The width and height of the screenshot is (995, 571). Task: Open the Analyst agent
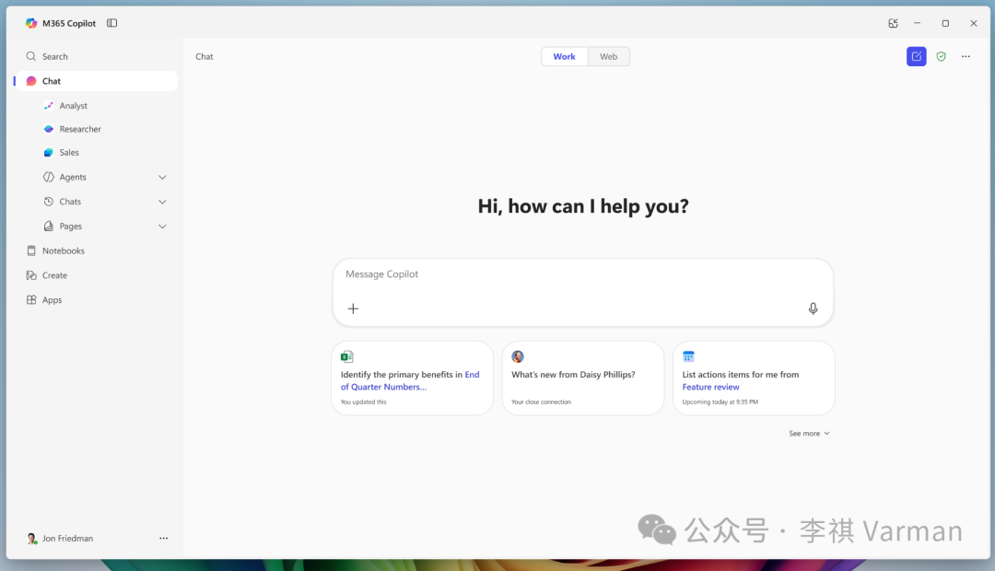(73, 106)
